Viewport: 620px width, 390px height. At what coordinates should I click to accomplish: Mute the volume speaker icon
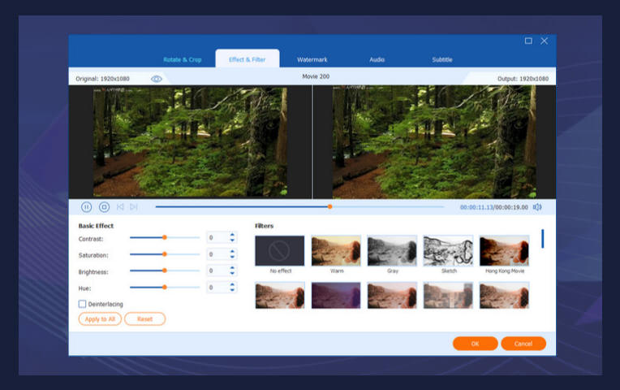tap(537, 207)
